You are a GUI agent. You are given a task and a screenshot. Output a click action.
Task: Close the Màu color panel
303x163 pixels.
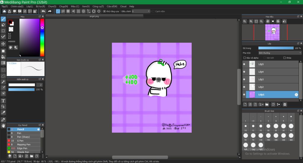tap(43, 17)
